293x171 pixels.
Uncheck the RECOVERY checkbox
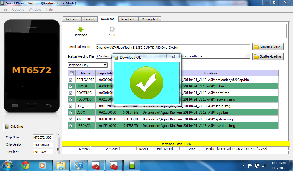(x=70, y=99)
